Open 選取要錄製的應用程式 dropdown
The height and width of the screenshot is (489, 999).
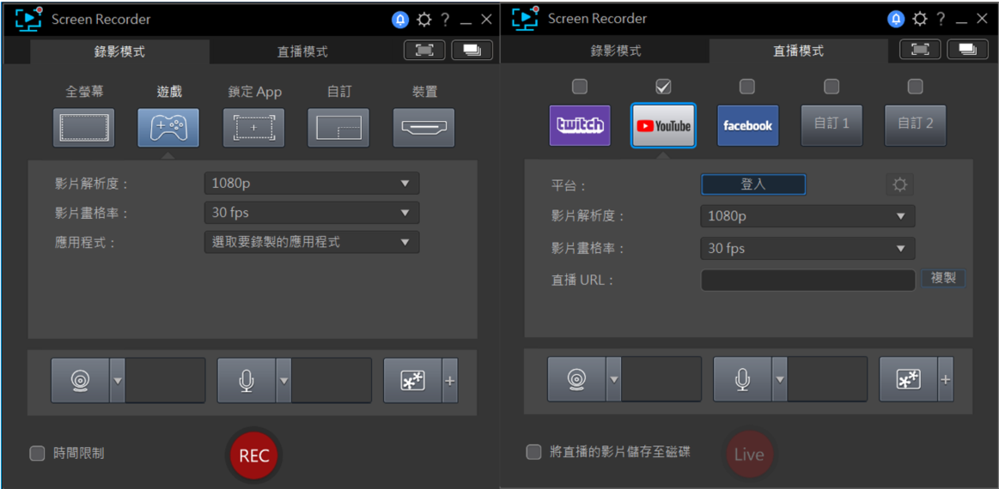click(312, 242)
